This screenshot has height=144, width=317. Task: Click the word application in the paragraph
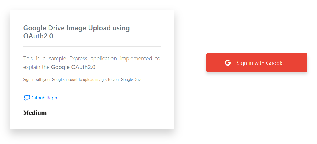tap(104, 59)
